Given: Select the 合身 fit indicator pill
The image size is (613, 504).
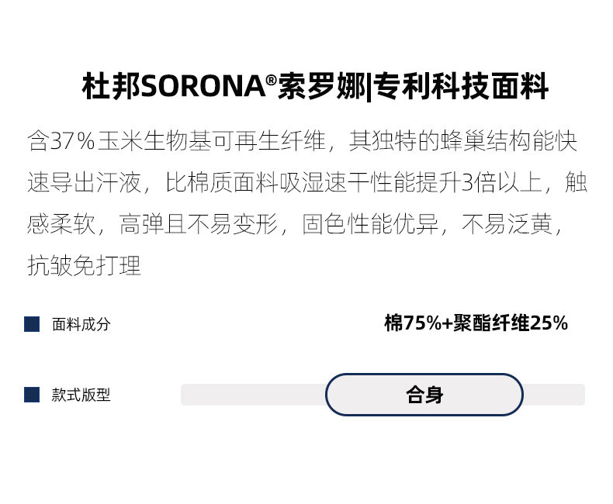Looking at the screenshot, I should pos(424,395).
